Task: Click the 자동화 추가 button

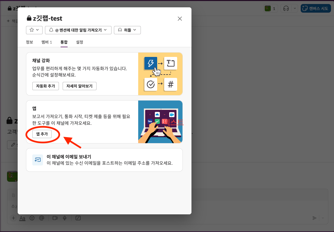Action: click(x=46, y=86)
